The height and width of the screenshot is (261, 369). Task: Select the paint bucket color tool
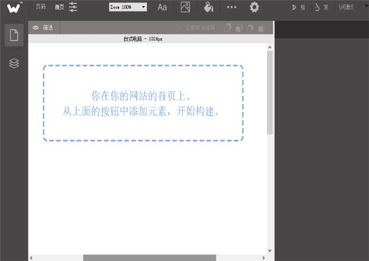pyautogui.click(x=208, y=7)
